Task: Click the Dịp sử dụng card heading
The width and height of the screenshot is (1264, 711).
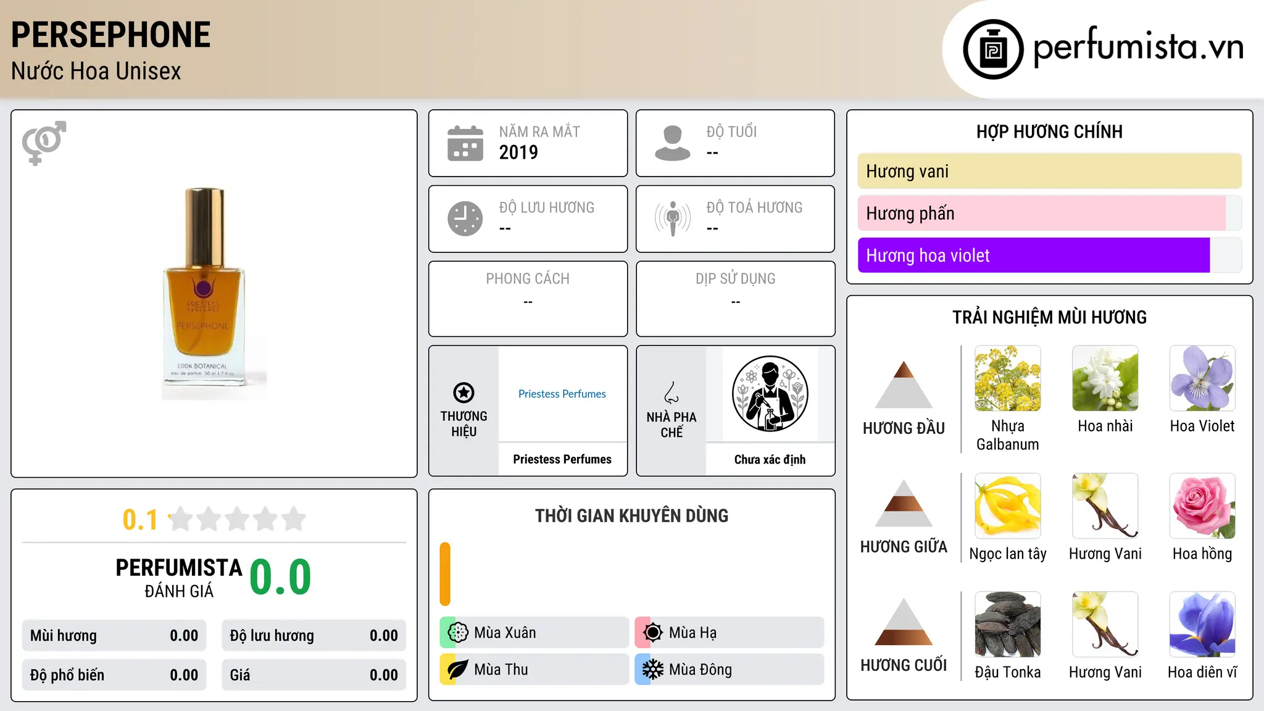Action: pyautogui.click(x=736, y=279)
